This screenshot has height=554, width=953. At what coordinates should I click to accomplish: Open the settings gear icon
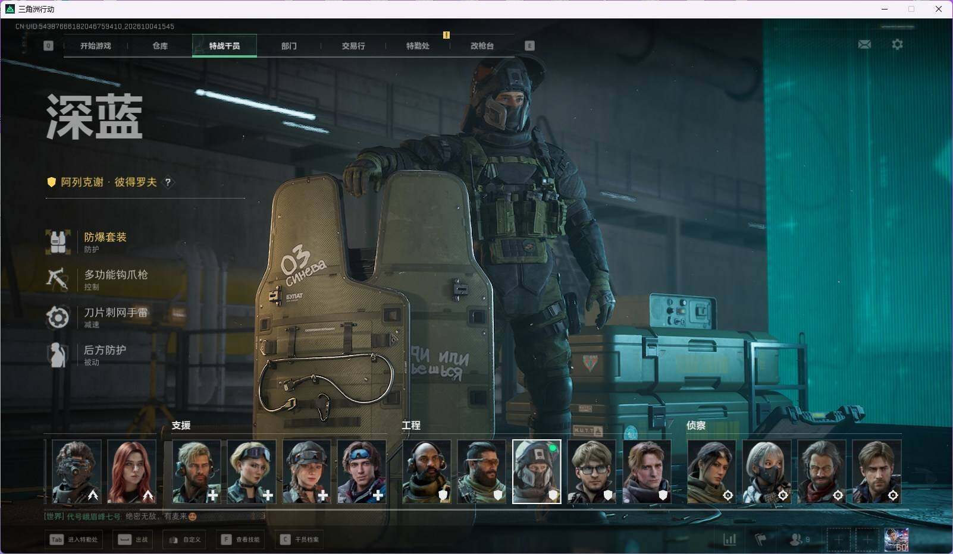897,45
